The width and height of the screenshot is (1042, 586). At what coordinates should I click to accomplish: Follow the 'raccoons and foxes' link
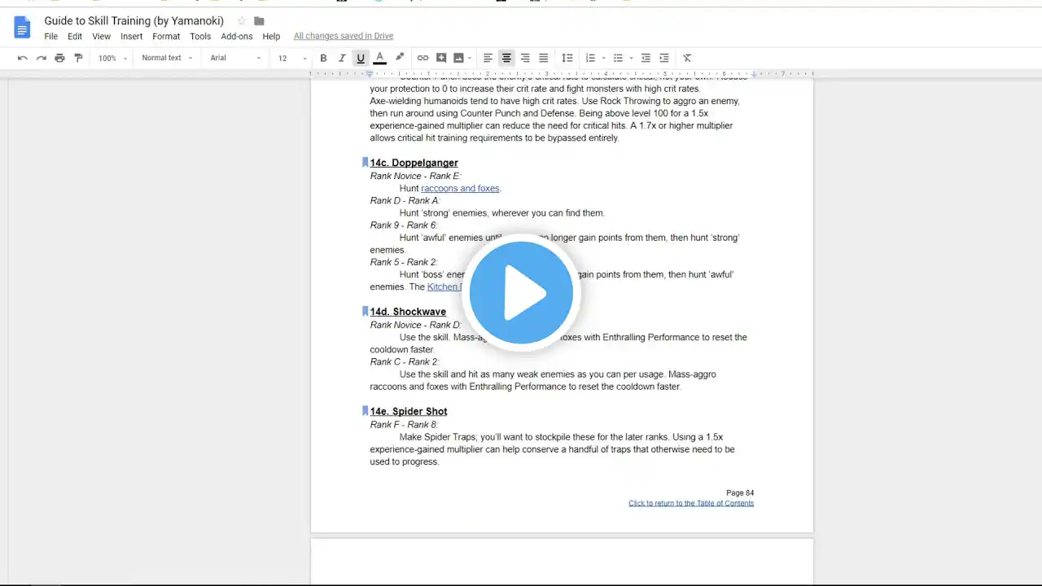pos(460,189)
